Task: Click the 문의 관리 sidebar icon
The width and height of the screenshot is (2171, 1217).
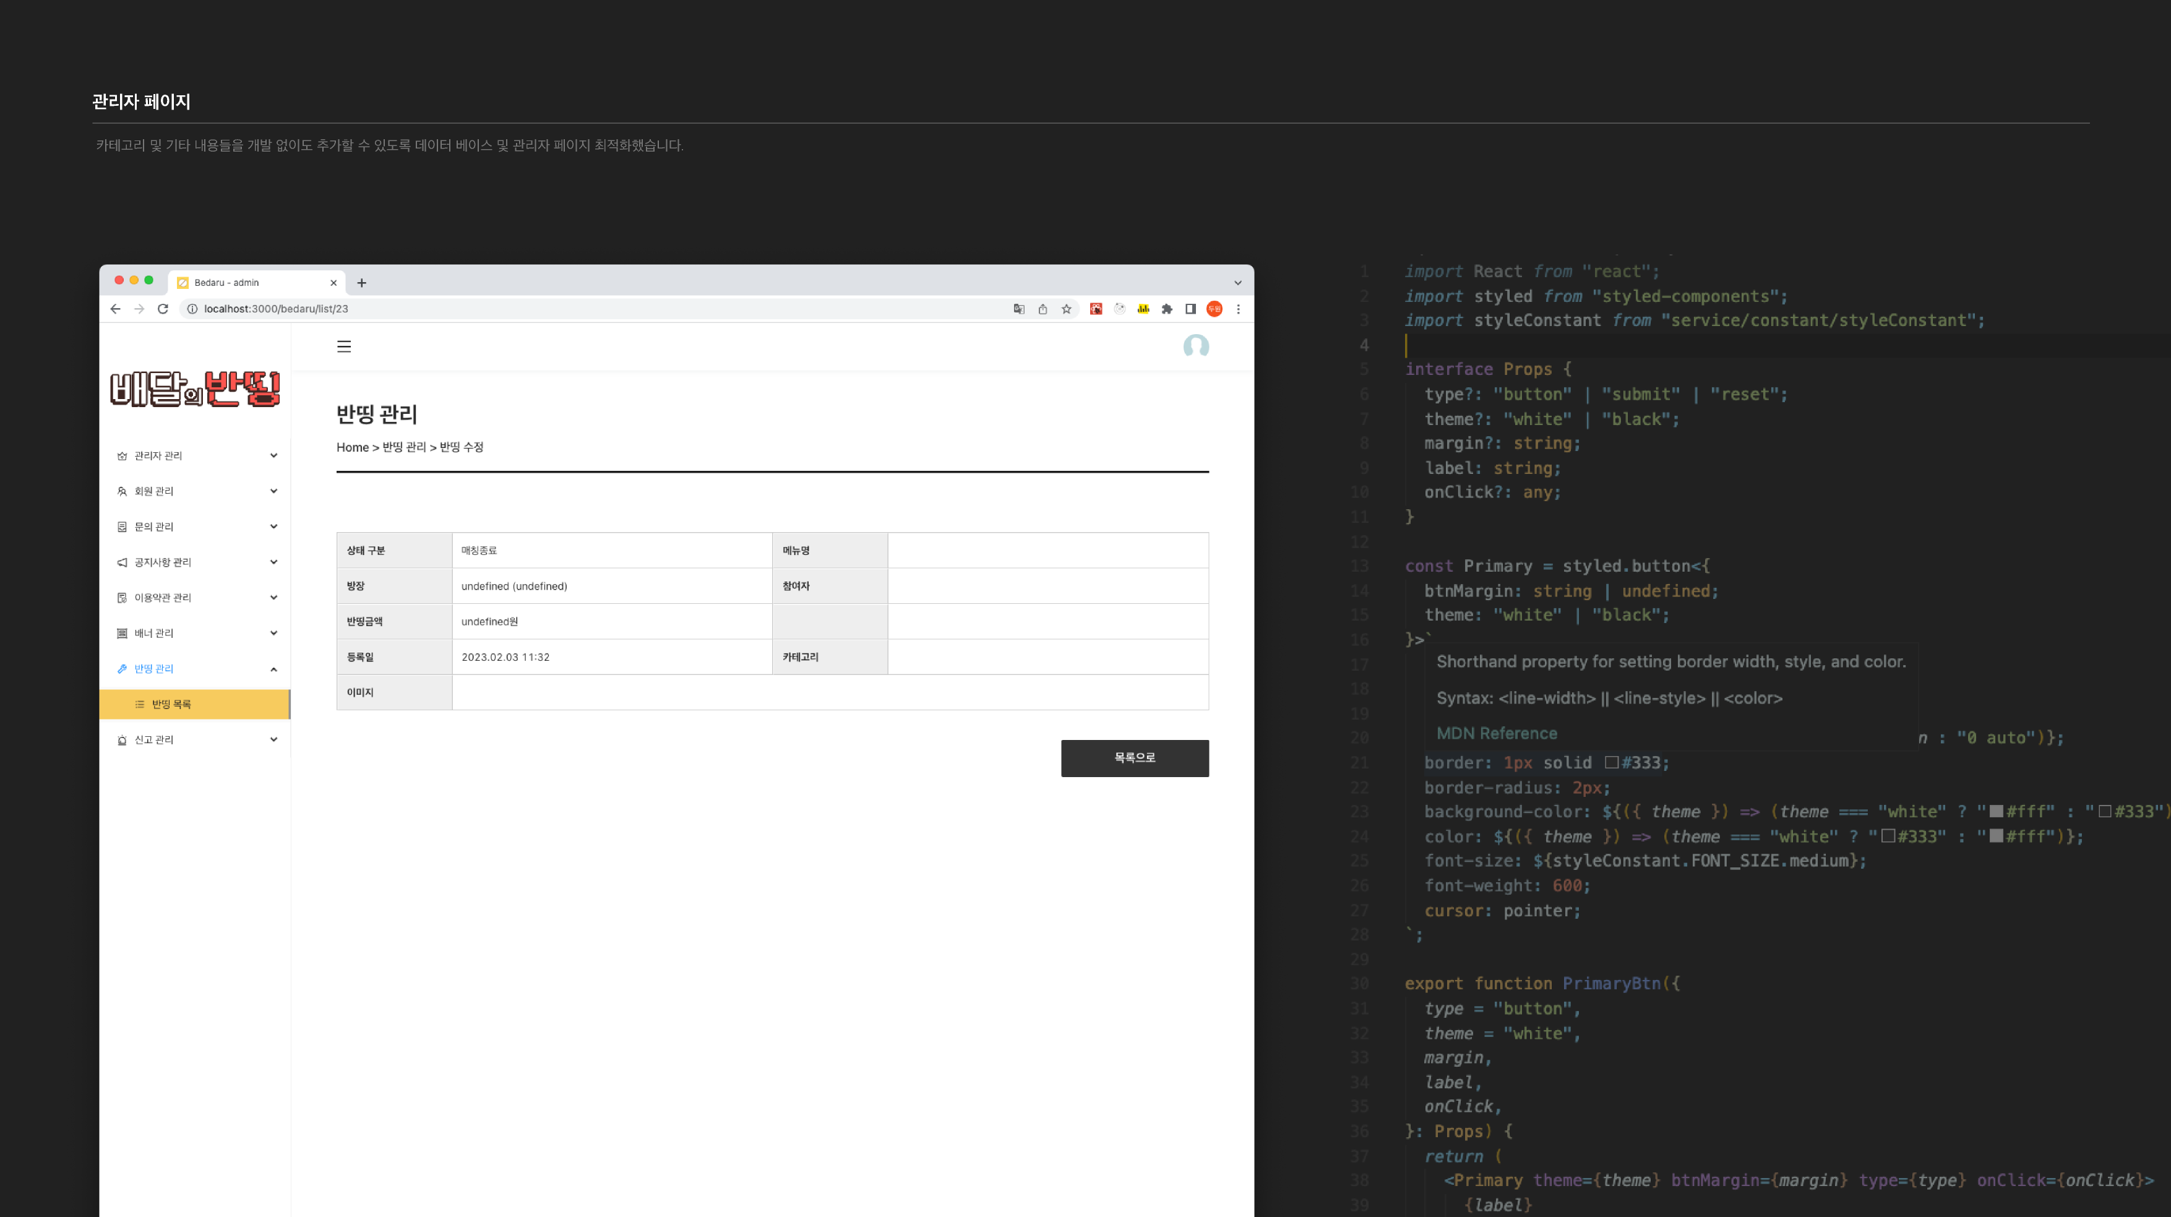Action: pyautogui.click(x=123, y=526)
